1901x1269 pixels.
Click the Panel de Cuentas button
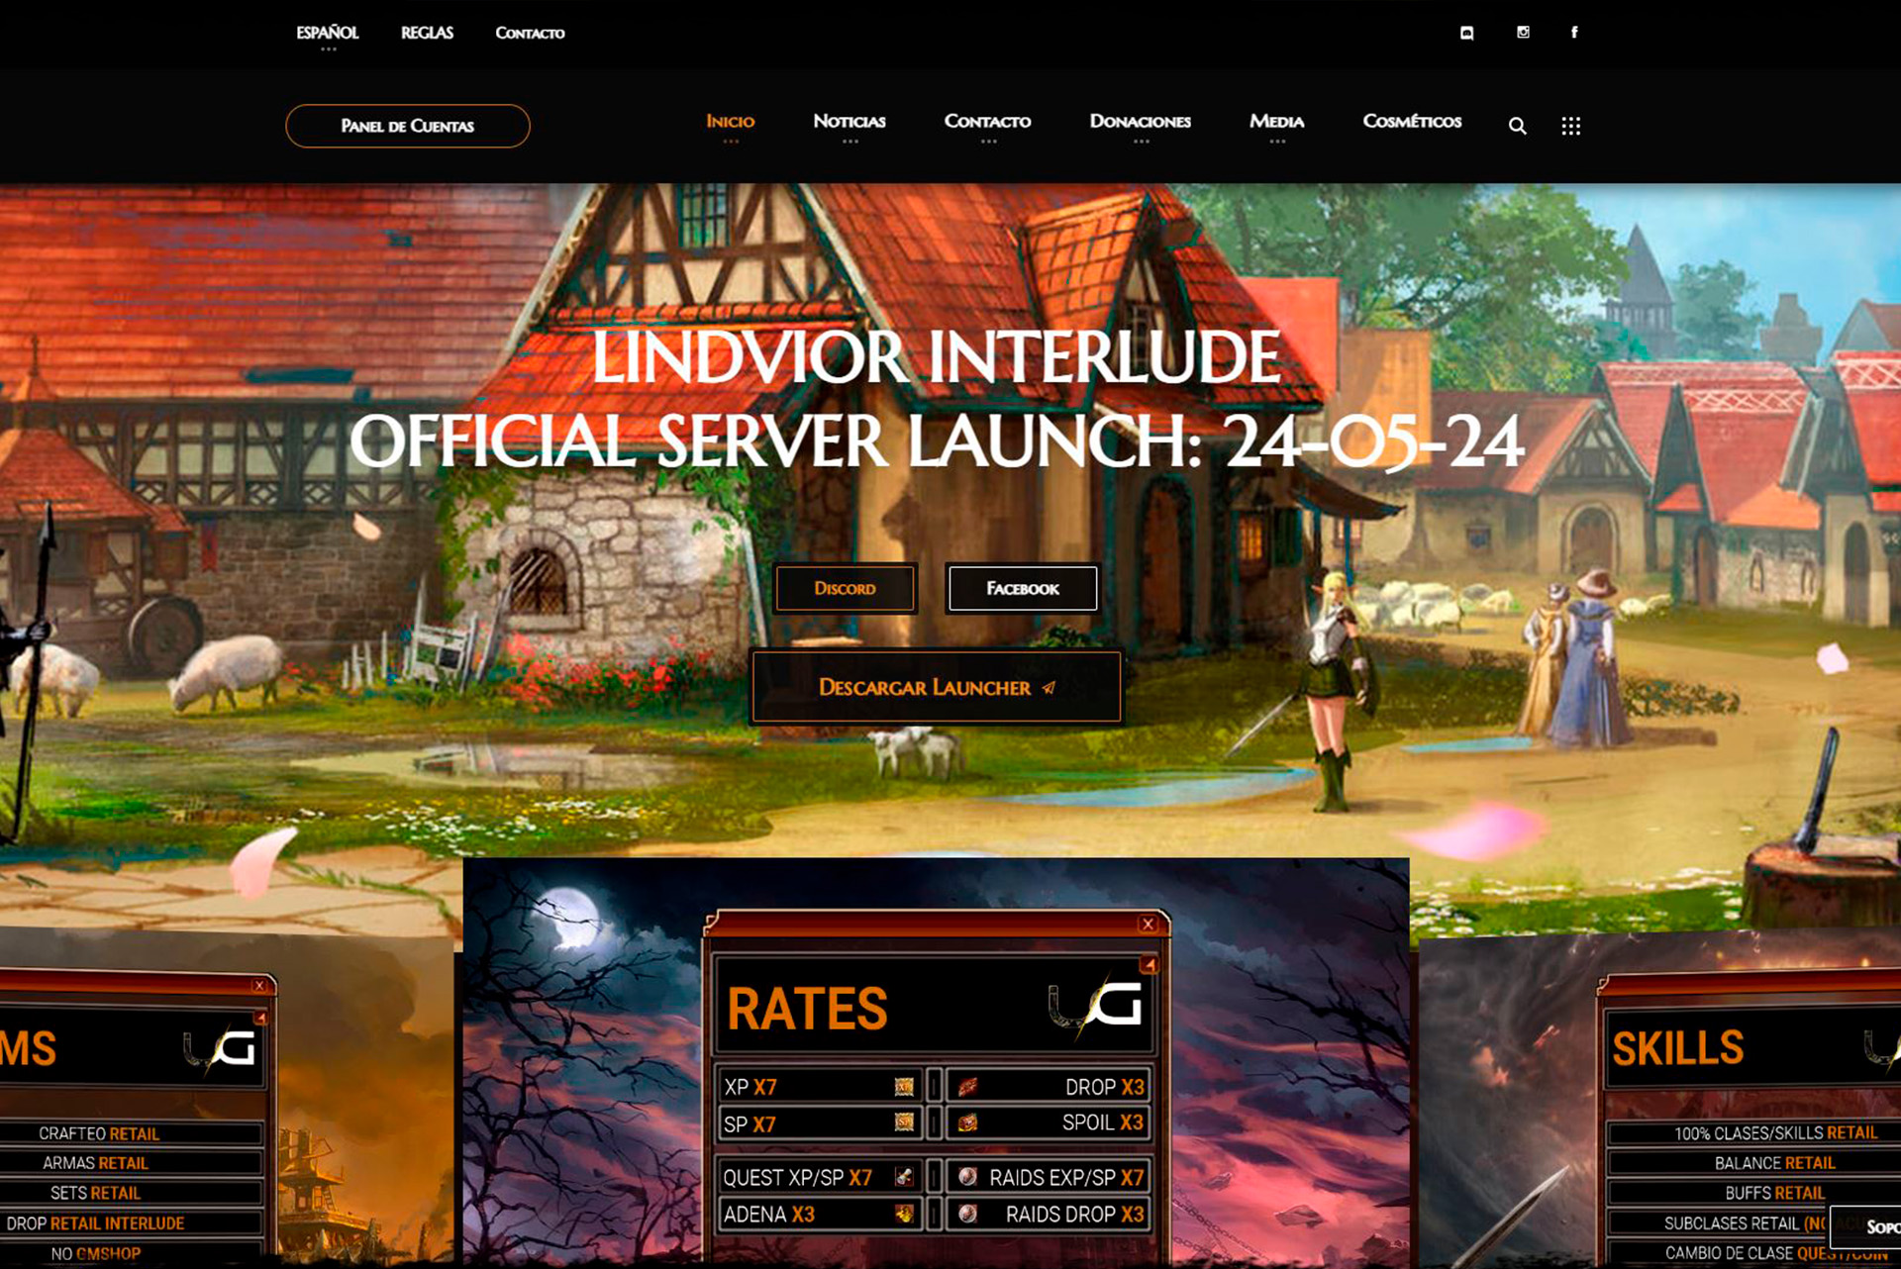point(408,126)
